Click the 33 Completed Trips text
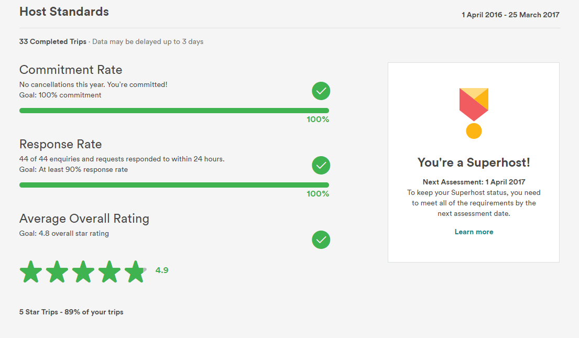Viewport: 579px width, 338px height. click(53, 41)
